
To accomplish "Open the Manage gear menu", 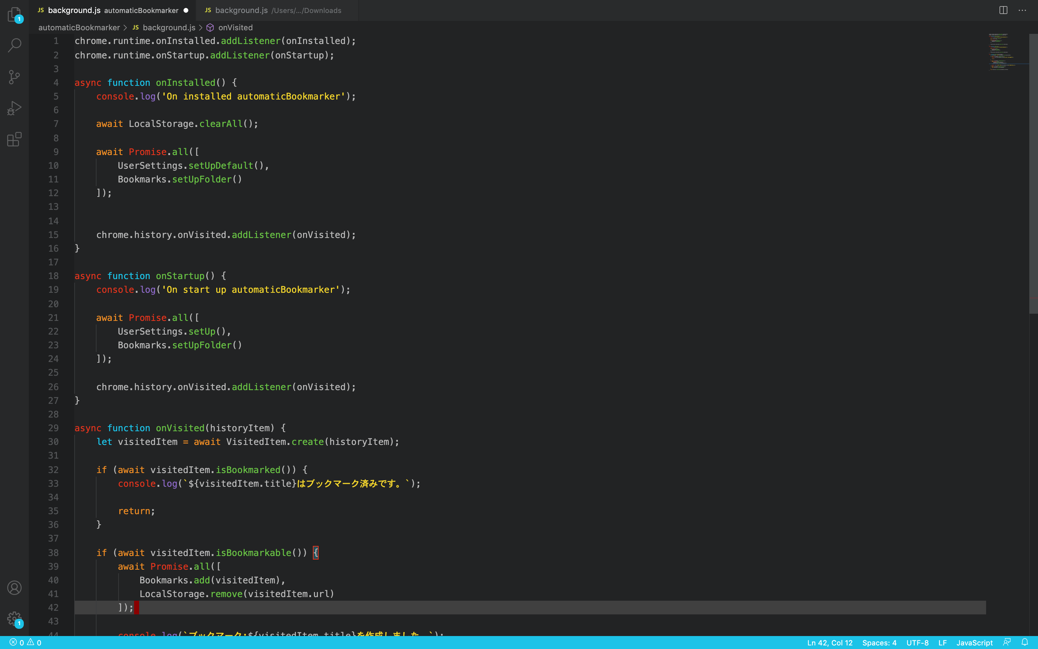I will click(x=14, y=619).
